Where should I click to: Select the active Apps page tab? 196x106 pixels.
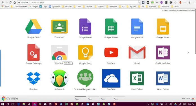tap(80, 98)
